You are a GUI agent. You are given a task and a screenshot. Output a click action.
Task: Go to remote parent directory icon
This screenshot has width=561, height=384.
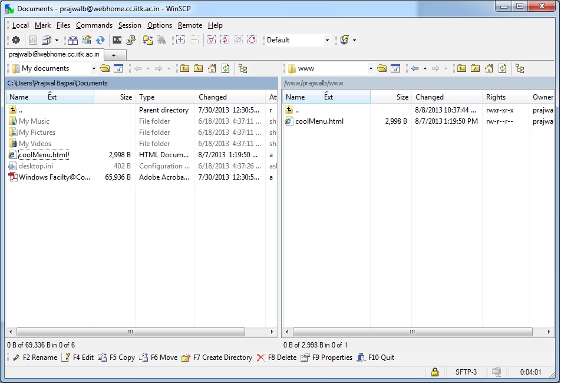[461, 68]
